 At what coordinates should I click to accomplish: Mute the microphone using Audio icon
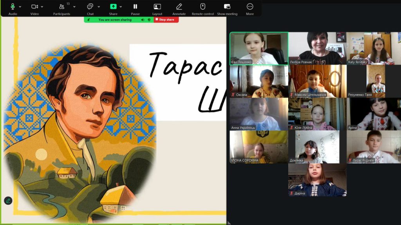coord(13,7)
